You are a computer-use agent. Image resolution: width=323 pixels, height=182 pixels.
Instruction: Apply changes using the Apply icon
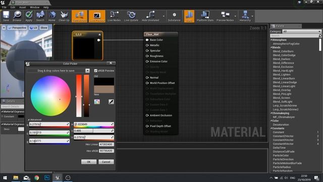pos(29,16)
